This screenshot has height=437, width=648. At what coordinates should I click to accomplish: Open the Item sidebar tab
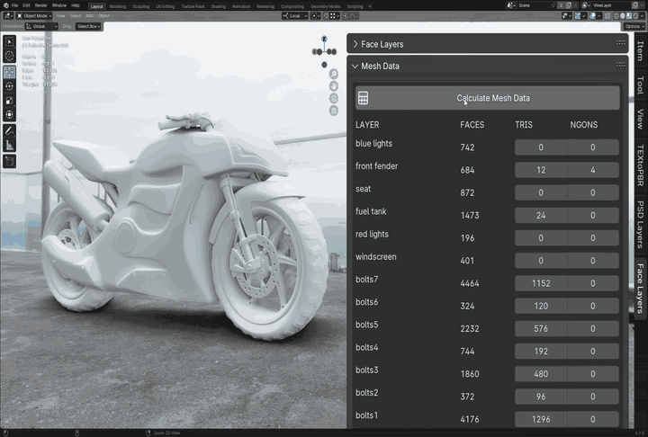pyautogui.click(x=640, y=51)
